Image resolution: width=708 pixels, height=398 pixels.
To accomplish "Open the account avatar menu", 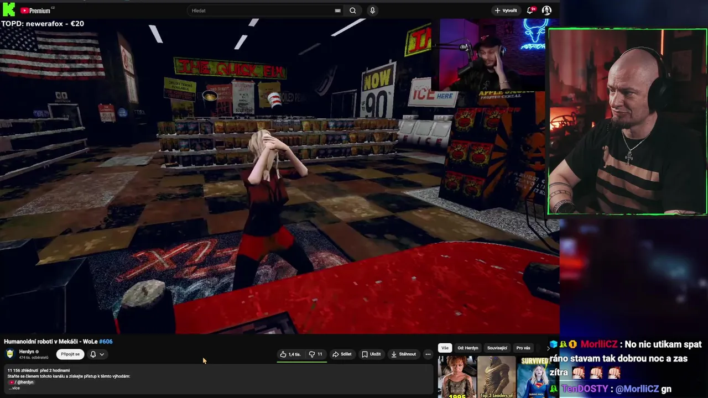I will click(546, 11).
